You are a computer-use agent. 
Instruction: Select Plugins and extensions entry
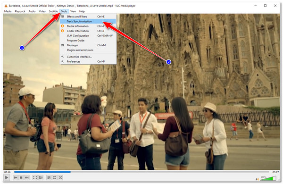[x=88, y=50]
